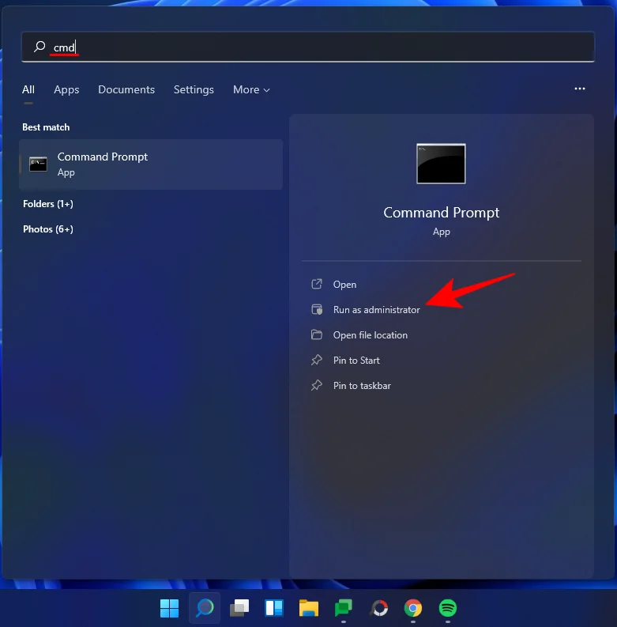
Task: Switch to the Apps filter tab
Action: [66, 89]
